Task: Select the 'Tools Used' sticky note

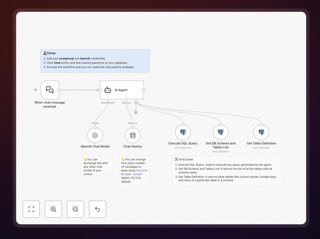Action: [227, 171]
